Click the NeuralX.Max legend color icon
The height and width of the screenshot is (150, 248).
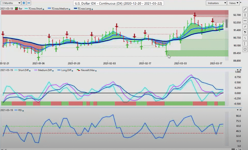click(x=78, y=70)
